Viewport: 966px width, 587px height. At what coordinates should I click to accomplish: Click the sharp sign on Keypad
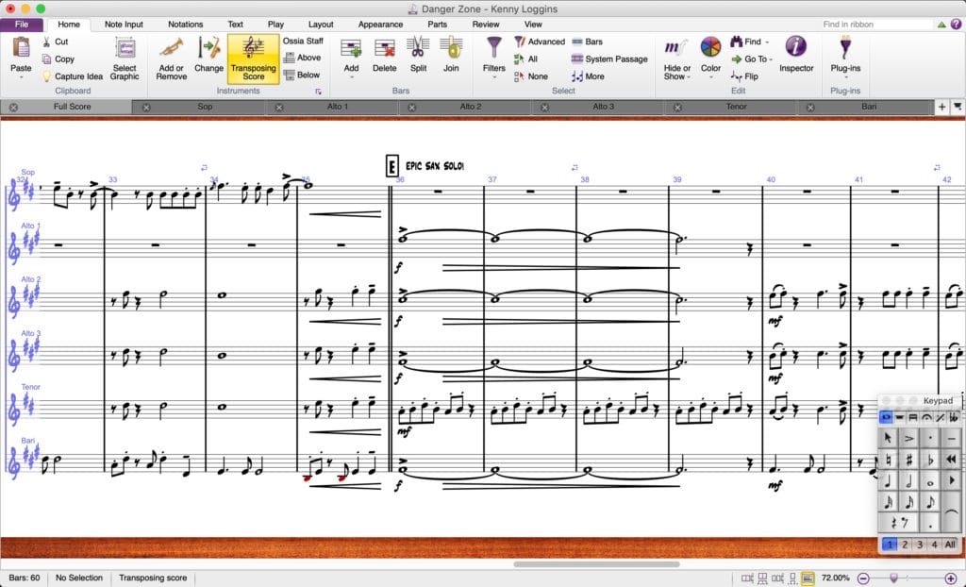click(909, 460)
